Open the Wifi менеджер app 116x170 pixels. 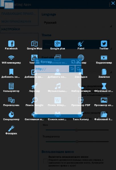click(11, 59)
